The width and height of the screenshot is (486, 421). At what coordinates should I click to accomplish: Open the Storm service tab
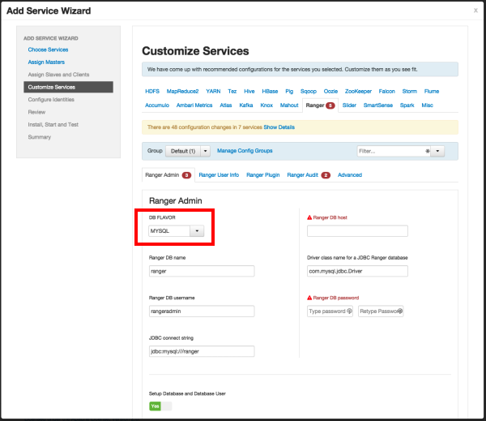[x=409, y=92]
